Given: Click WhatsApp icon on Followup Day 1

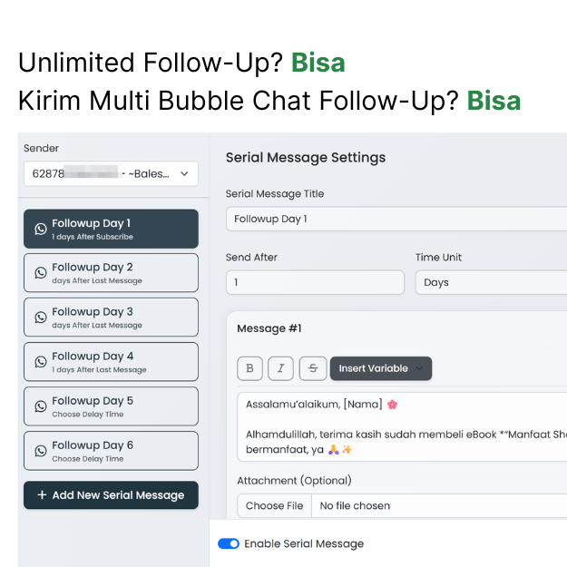Looking at the screenshot, I should (41, 229).
